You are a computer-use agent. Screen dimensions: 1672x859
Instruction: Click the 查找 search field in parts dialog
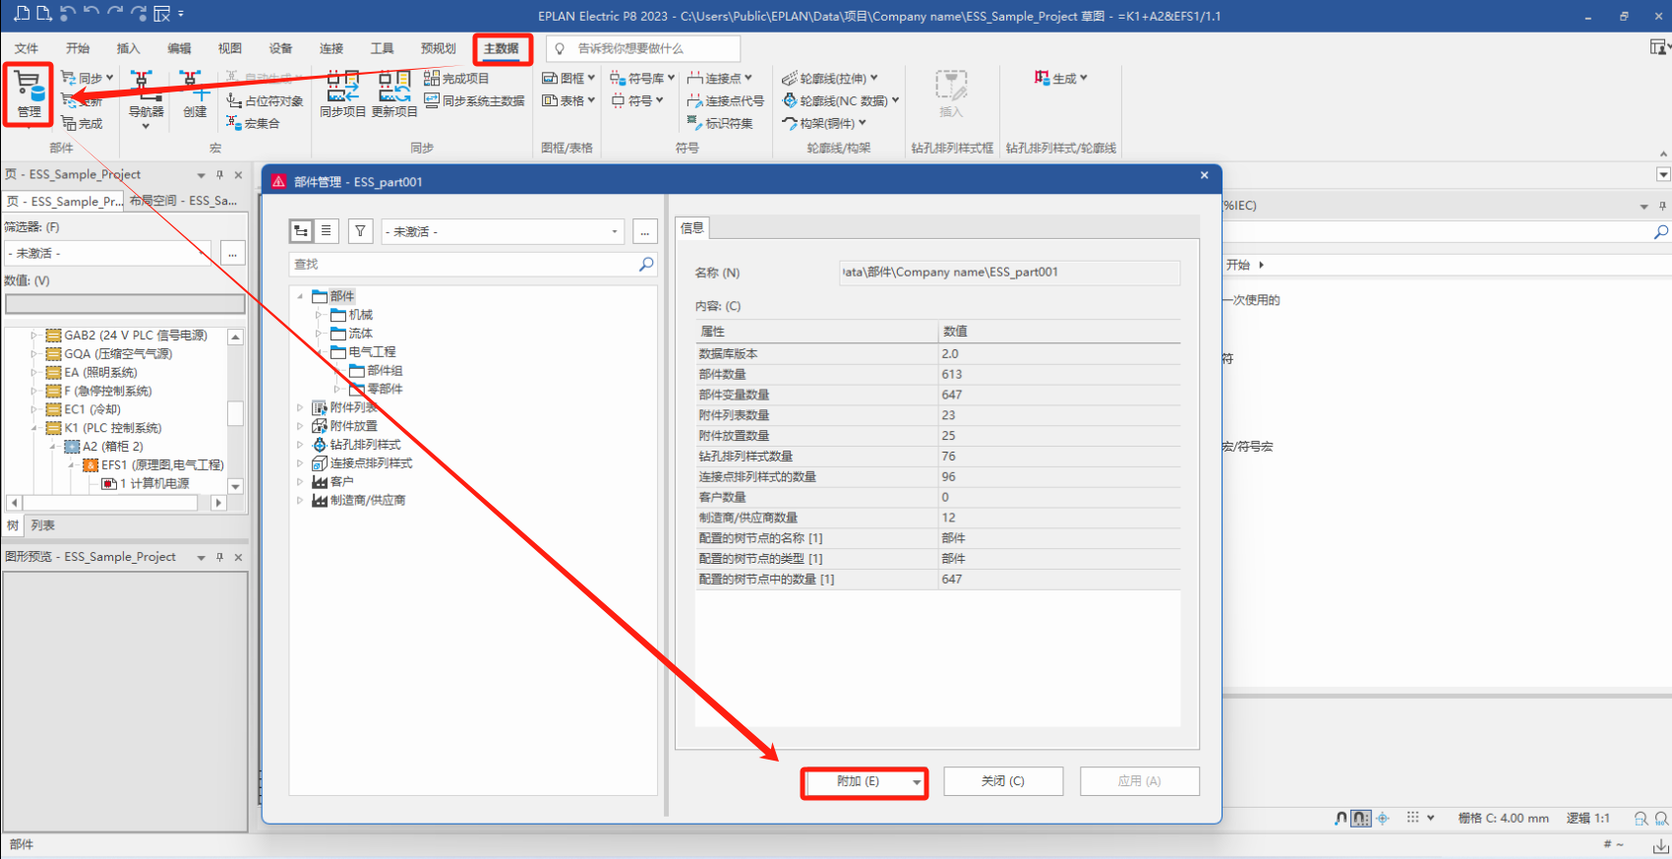pos(473,264)
